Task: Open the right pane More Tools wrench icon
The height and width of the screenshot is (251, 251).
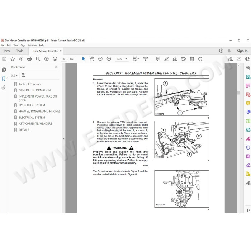Action: (248, 183)
